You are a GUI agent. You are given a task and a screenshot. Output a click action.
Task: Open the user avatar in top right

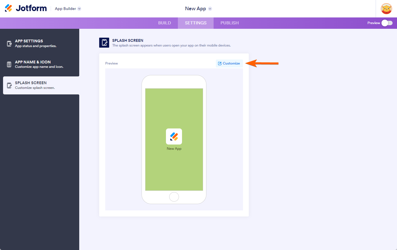pyautogui.click(x=386, y=9)
